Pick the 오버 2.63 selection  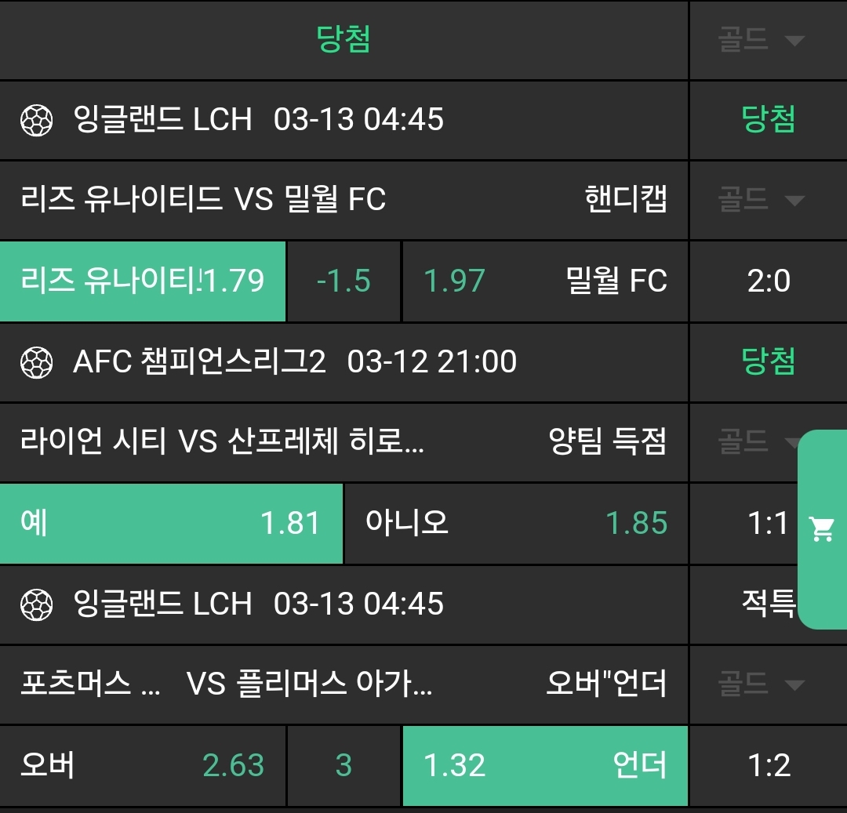click(143, 765)
